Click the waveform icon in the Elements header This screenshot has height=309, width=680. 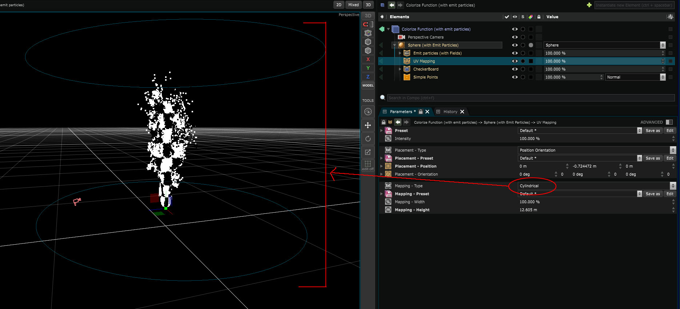[670, 17]
